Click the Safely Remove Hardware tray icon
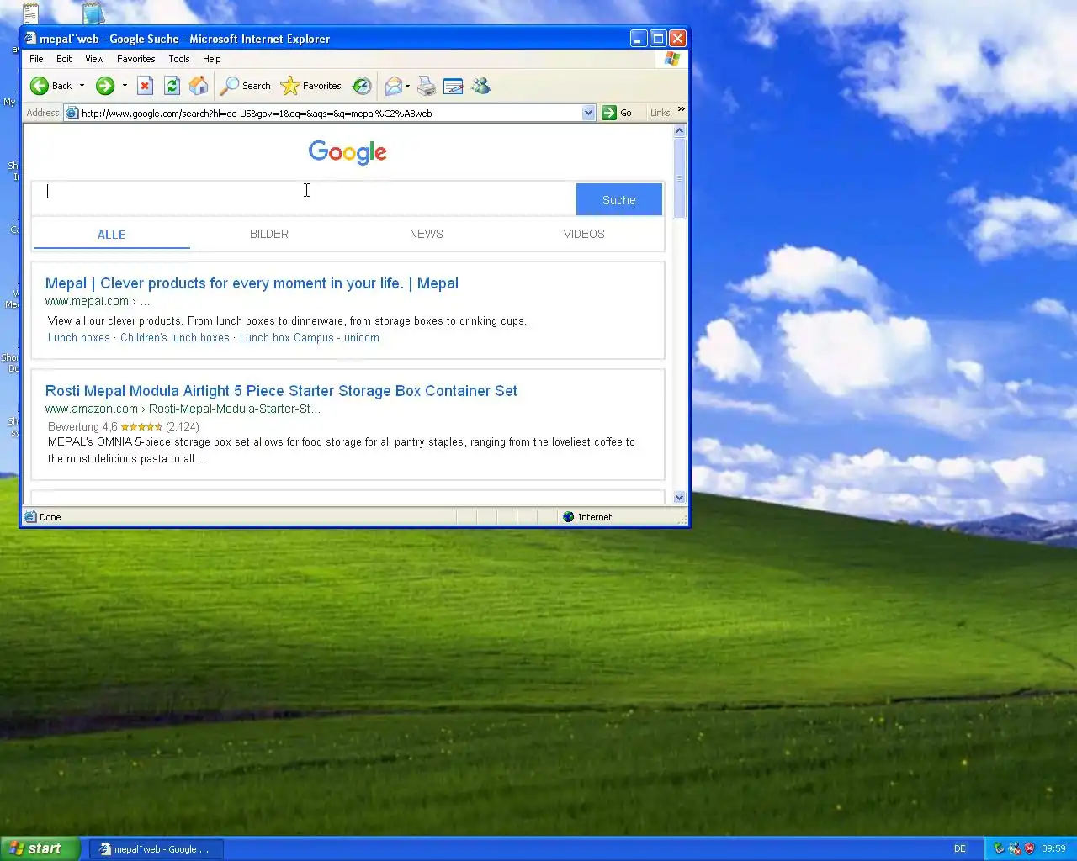The image size is (1077, 861). click(999, 848)
